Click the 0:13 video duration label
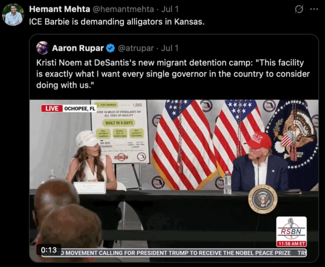This screenshot has width=325, height=267. click(x=48, y=250)
